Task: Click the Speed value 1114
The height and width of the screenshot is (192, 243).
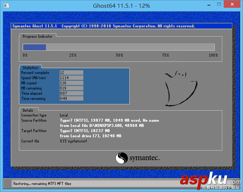Action: (71, 78)
